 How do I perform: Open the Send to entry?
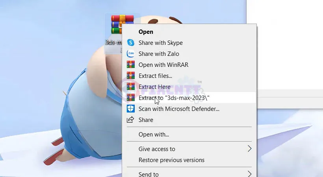pyautogui.click(x=149, y=174)
